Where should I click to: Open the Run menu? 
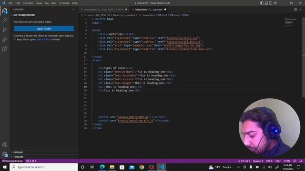tap(54, 3)
